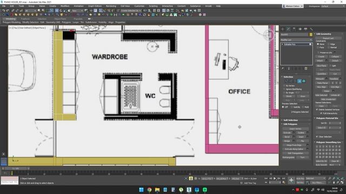Open the Customize menu
Image resolution: width=346 pixels, height=194 pixels.
(x=139, y=6)
